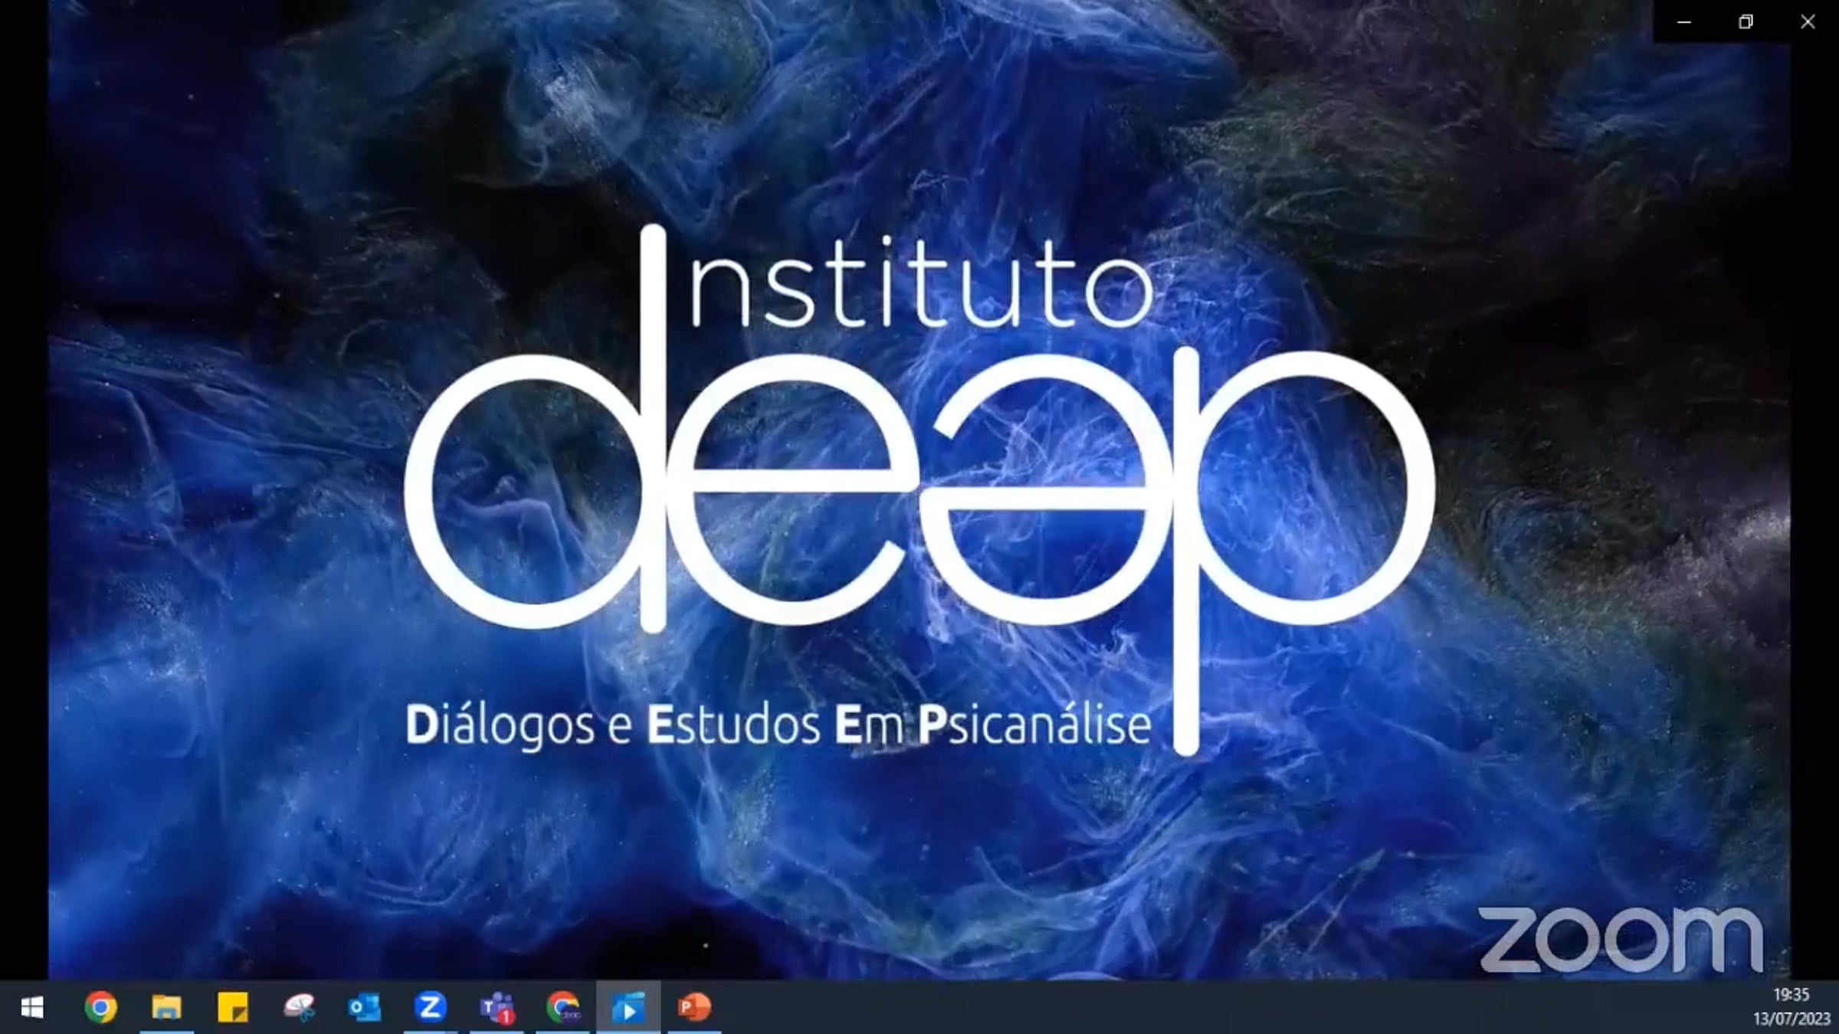Open File Explorer from the taskbar
This screenshot has height=1034, width=1839.
coord(166,1008)
